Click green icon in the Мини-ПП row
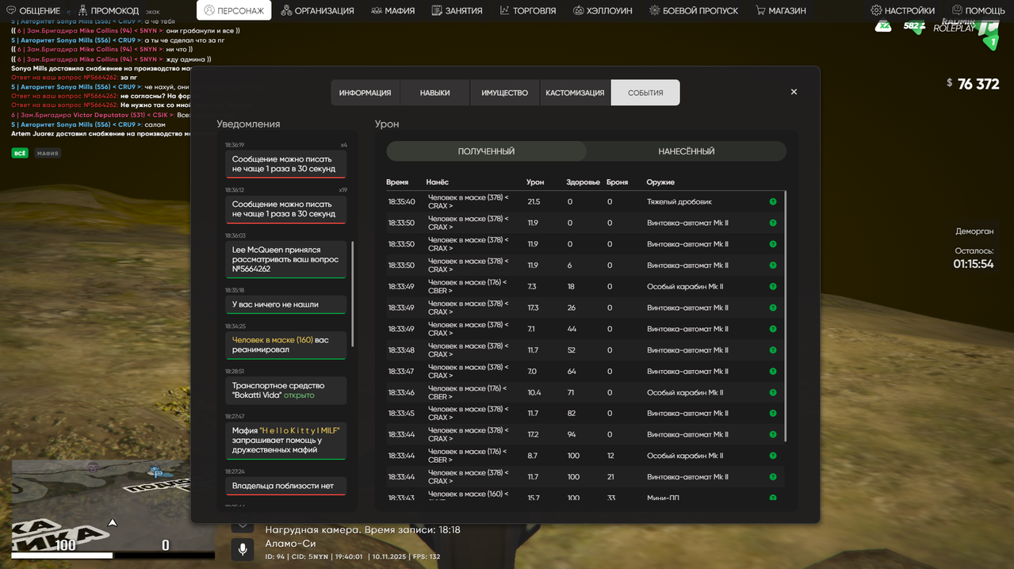 (773, 498)
